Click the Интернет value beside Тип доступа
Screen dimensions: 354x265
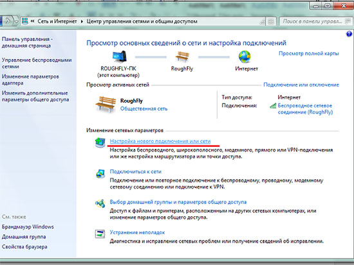(x=289, y=98)
